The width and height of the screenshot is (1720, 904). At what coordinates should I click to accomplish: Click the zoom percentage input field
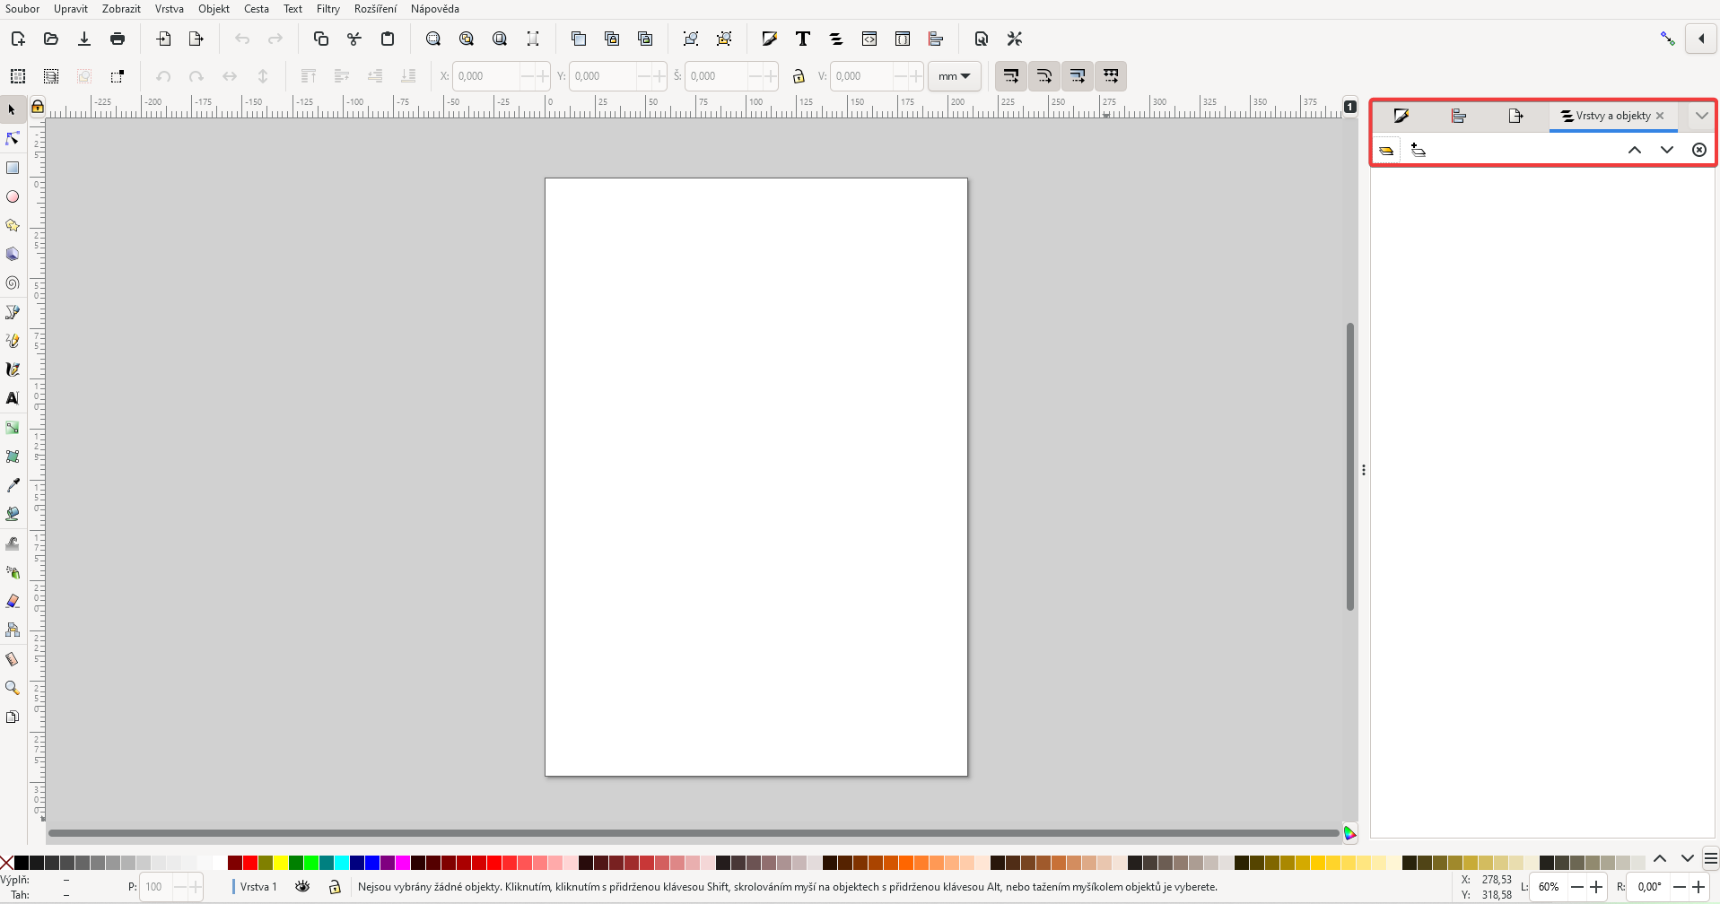1550,886
